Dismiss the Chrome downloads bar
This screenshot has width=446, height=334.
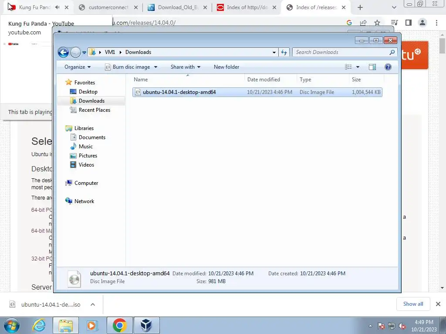click(x=438, y=304)
